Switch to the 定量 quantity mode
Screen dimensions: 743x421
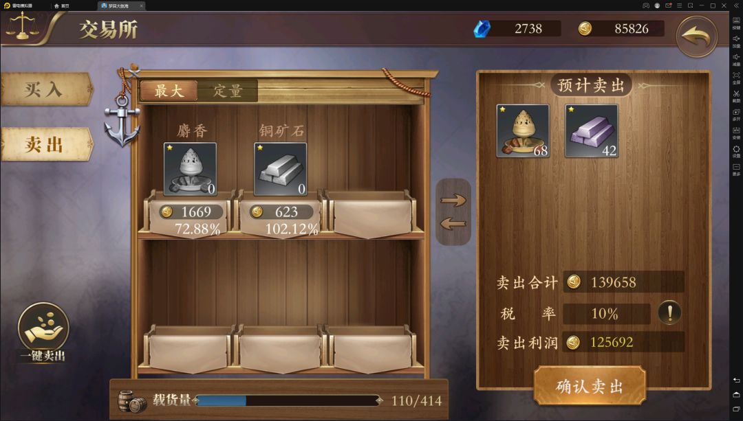(x=228, y=91)
